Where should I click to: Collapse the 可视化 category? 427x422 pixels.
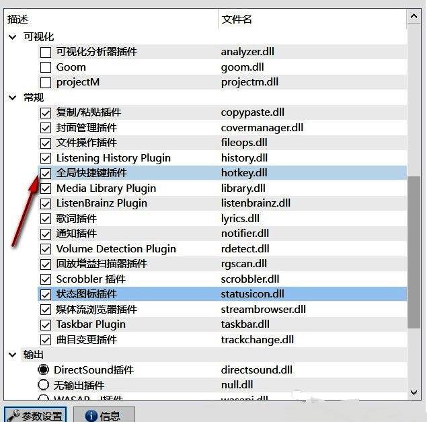pyautogui.click(x=13, y=37)
